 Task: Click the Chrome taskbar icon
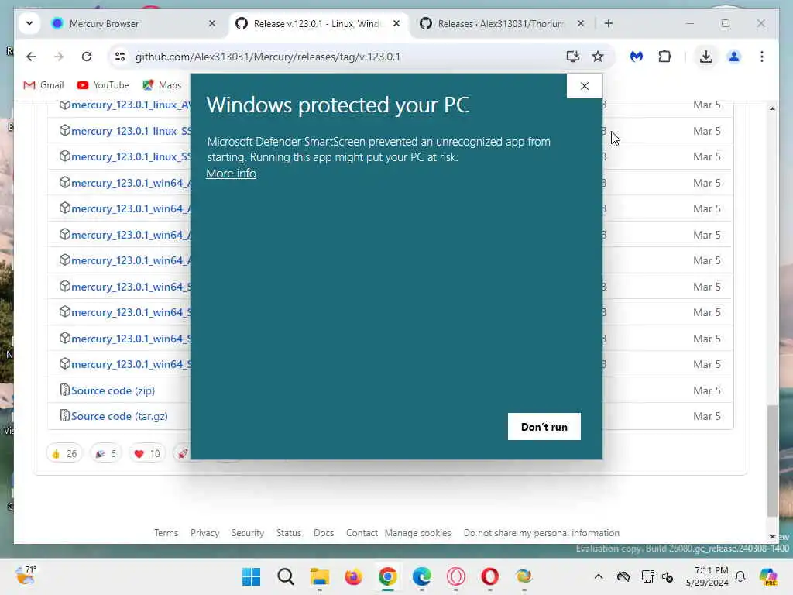coord(387,576)
